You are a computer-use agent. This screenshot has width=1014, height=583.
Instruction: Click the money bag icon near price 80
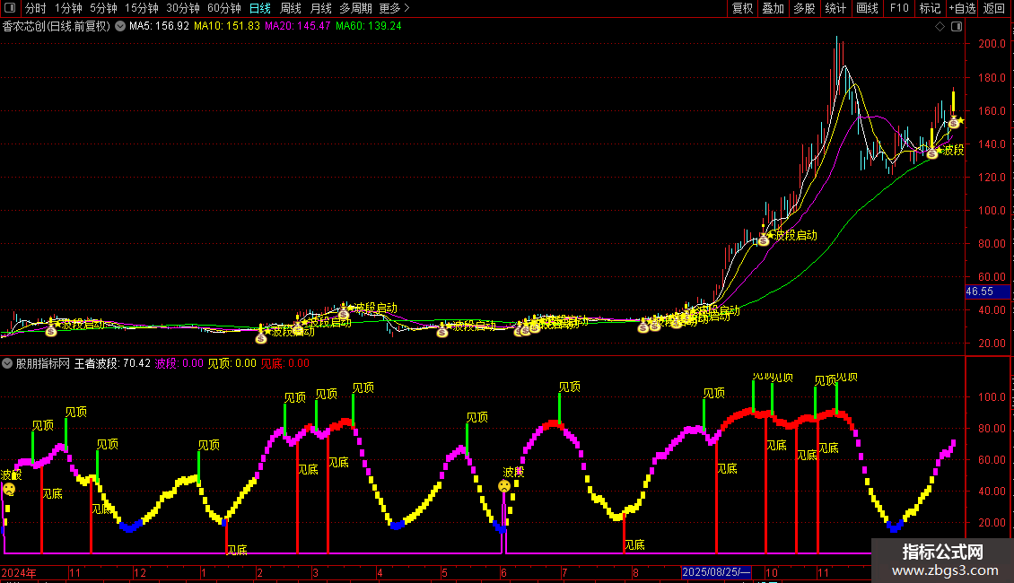coord(764,239)
